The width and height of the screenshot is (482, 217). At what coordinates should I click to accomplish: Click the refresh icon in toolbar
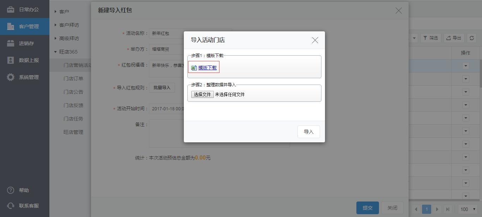[472, 38]
